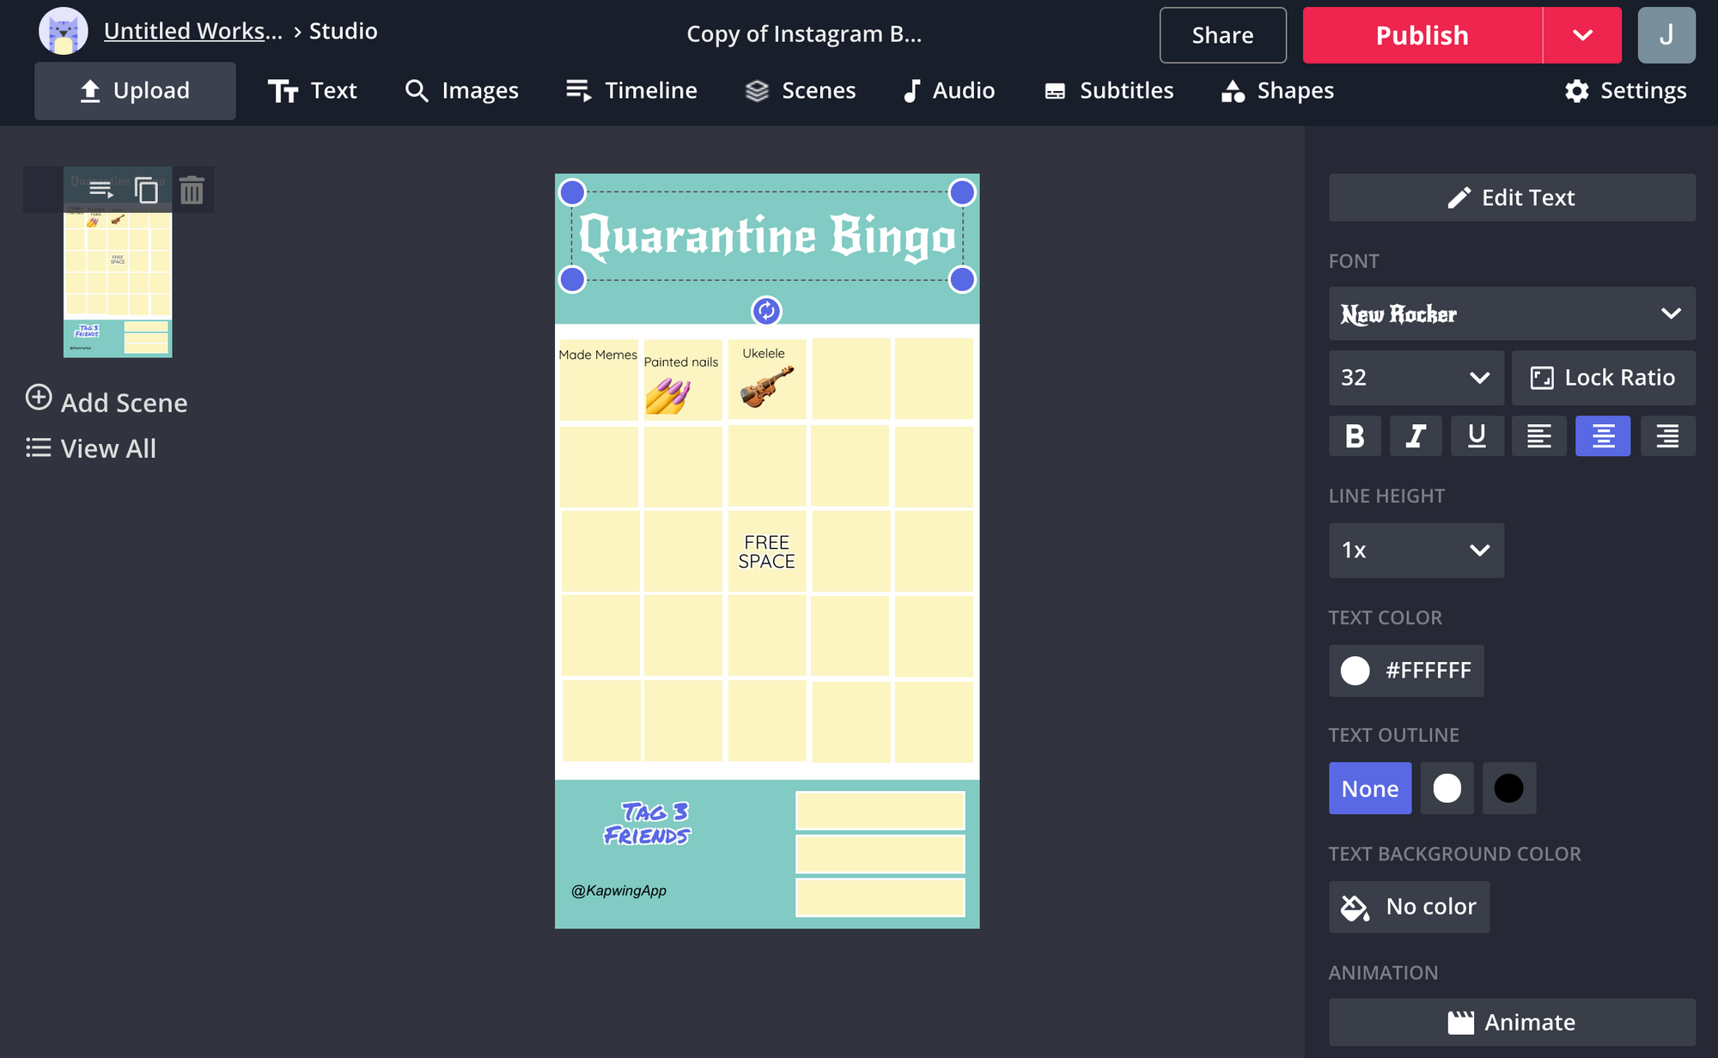Select white text outline swatch
1718x1058 pixels.
pos(1447,788)
